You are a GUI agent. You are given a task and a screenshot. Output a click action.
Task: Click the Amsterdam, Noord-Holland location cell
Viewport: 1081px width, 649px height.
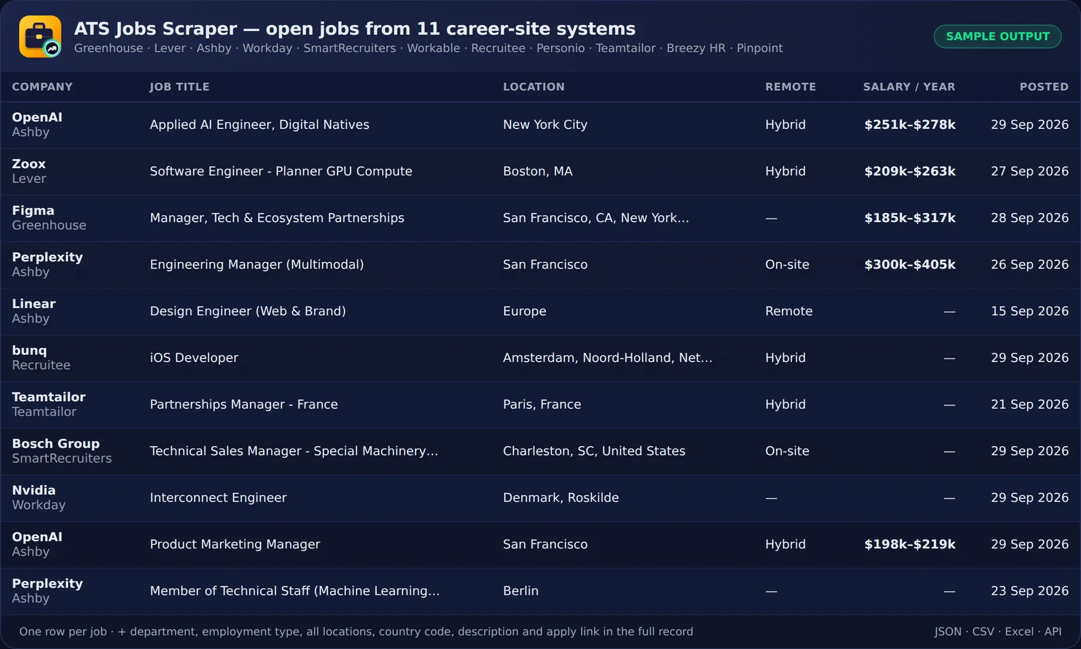608,358
